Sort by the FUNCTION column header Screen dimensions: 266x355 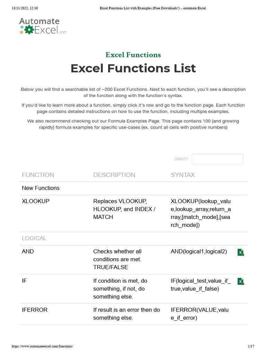[x=38, y=175]
